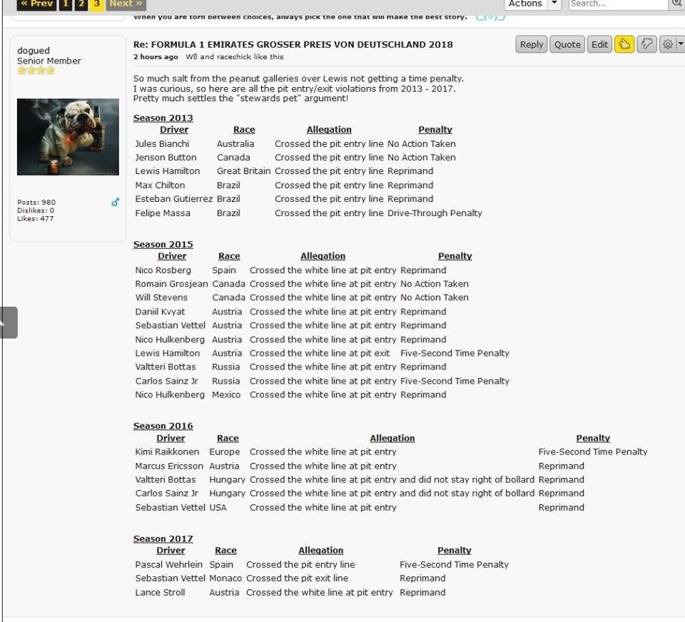Expand the Actions dropdown arrow
The image size is (685, 622).
coord(554,4)
